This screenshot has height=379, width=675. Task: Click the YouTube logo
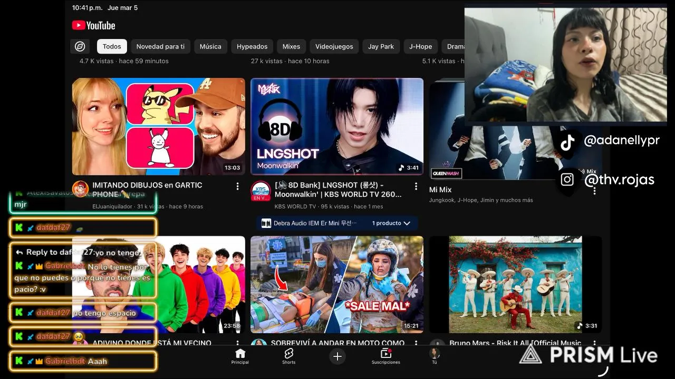point(93,25)
